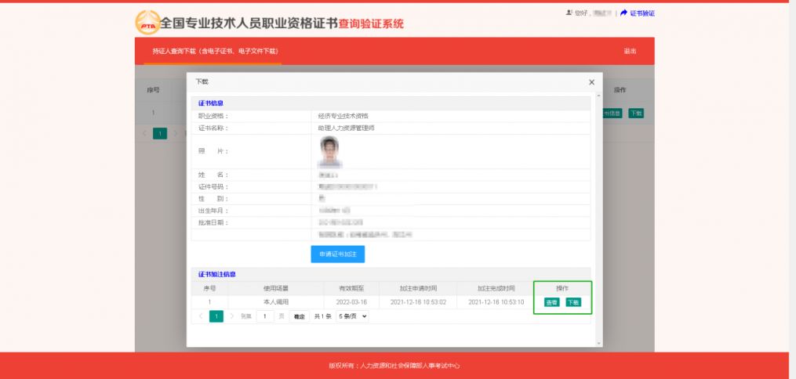Go to next page in dialog pagination
This screenshot has height=379, width=796.
(x=232, y=316)
